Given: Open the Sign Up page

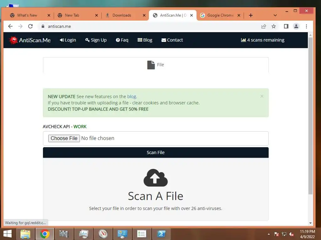Looking at the screenshot, I should pyautogui.click(x=96, y=40).
